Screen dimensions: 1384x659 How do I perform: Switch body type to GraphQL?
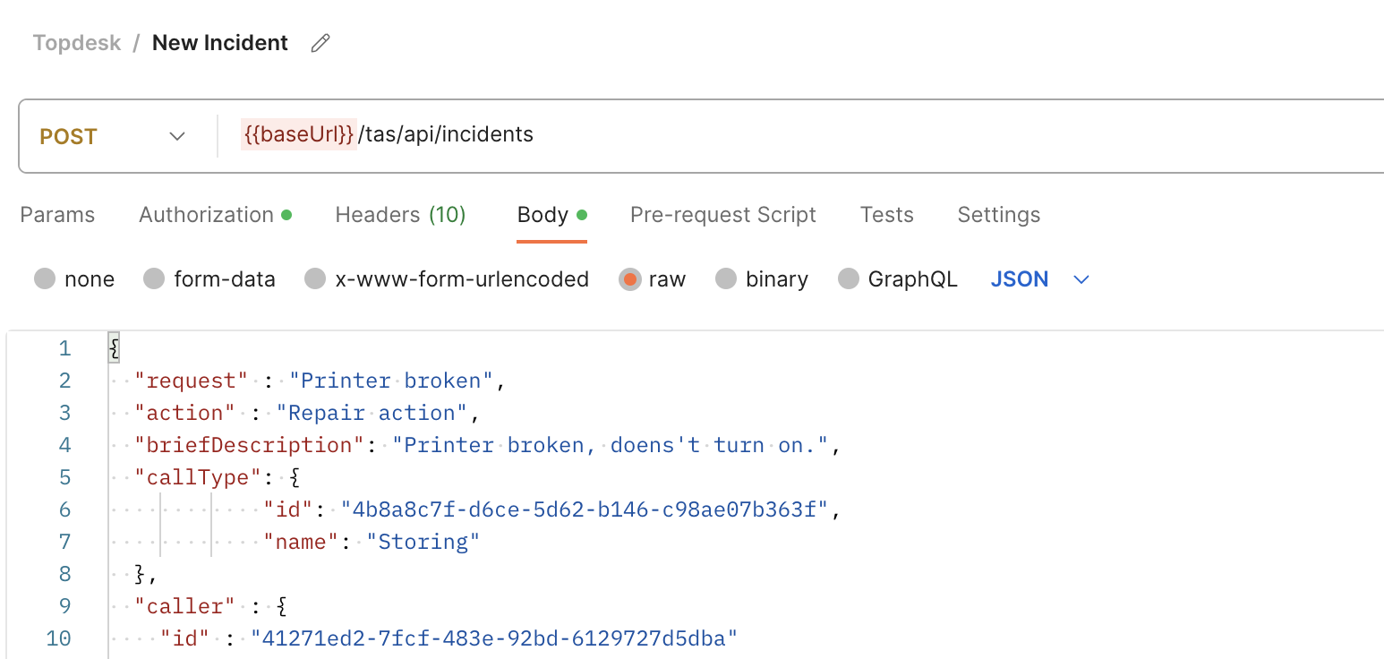848,278
